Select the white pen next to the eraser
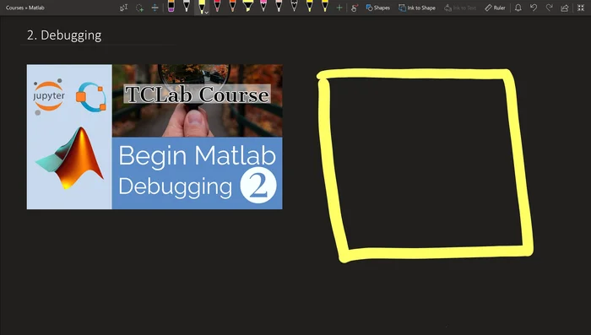The image size is (591, 335). click(187, 7)
